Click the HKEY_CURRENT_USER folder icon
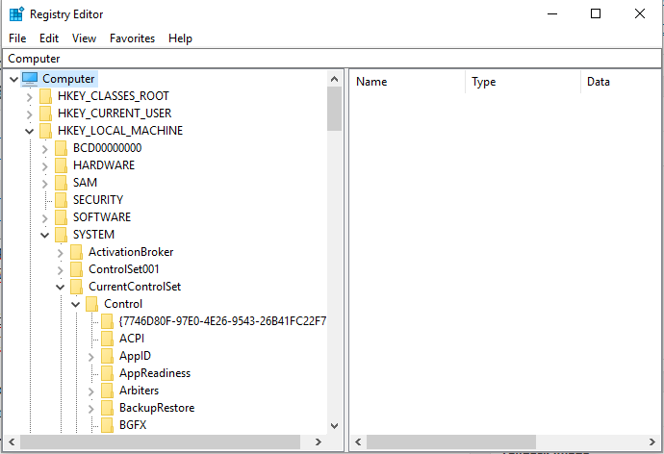This screenshot has height=454, width=664. point(46,113)
